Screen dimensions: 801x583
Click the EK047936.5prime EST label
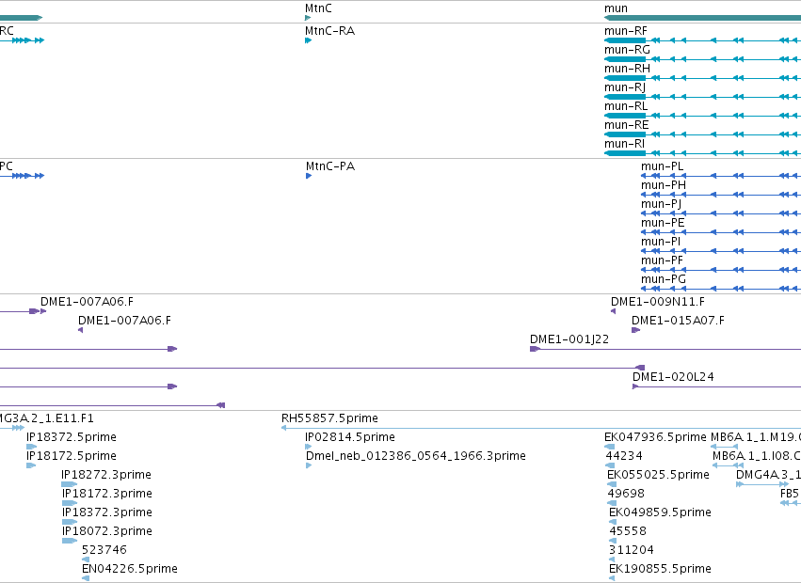[655, 437]
